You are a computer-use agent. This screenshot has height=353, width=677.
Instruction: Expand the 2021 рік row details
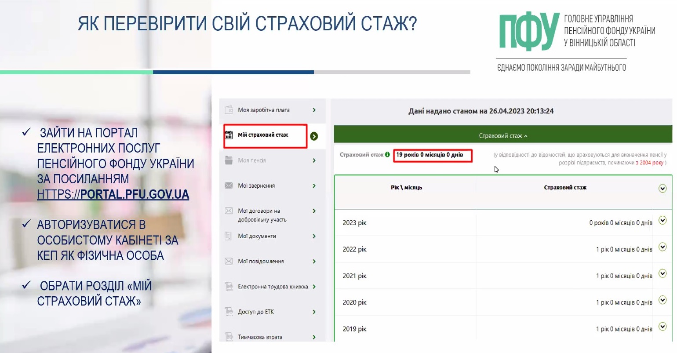pyautogui.click(x=662, y=273)
